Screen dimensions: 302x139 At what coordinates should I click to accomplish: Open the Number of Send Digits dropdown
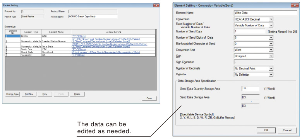click(254, 37)
